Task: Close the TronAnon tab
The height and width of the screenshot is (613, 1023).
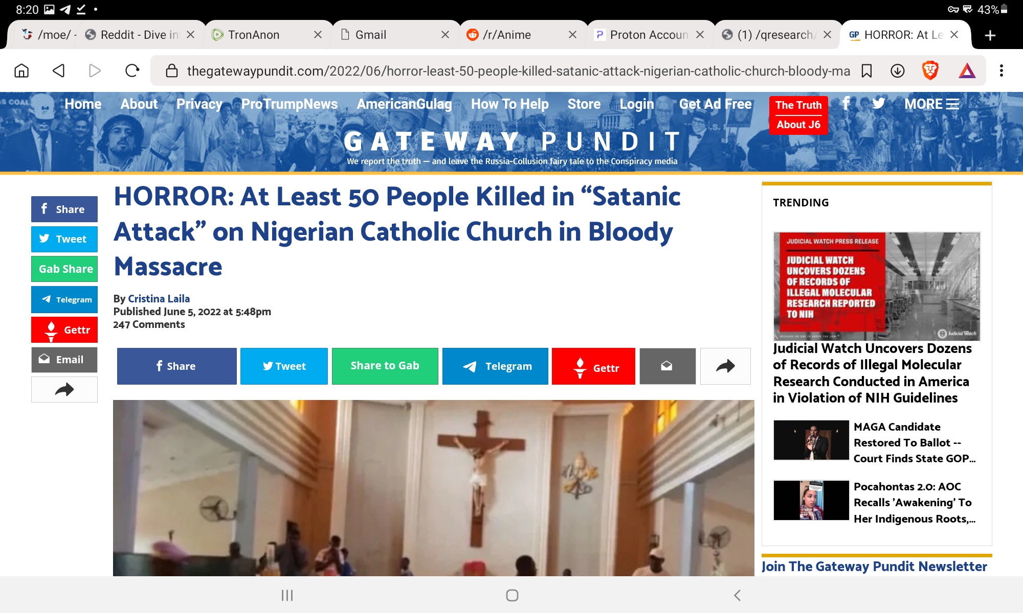Action: pyautogui.click(x=318, y=35)
